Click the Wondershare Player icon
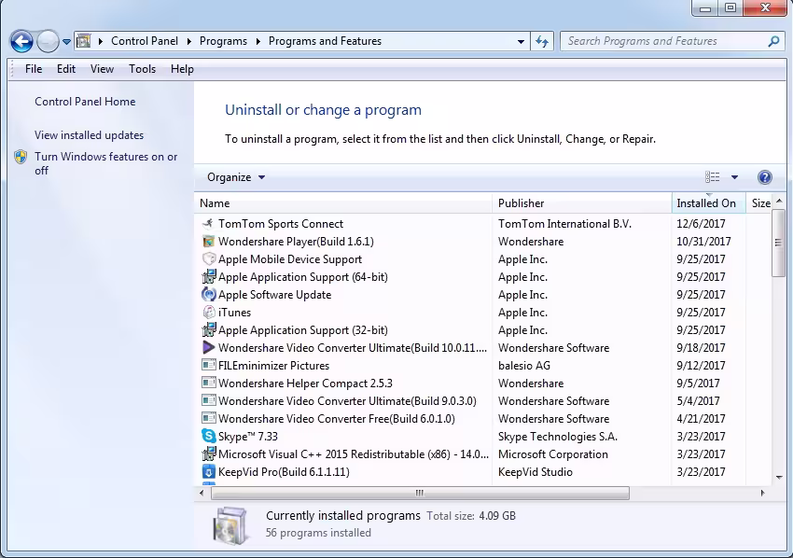Screen dimensions: 793x558 point(208,242)
